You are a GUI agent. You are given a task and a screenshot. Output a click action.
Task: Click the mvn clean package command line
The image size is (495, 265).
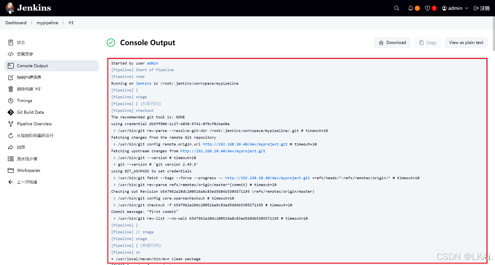(x=156, y=259)
